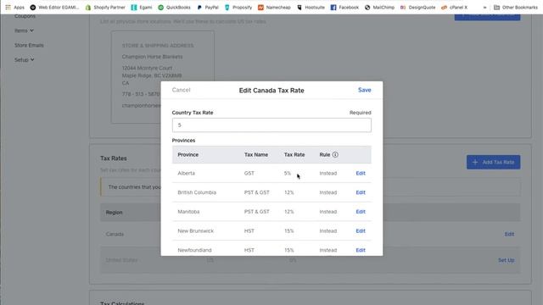Click the British Columbia province name
Image resolution: width=543 pixels, height=305 pixels.
(x=197, y=192)
